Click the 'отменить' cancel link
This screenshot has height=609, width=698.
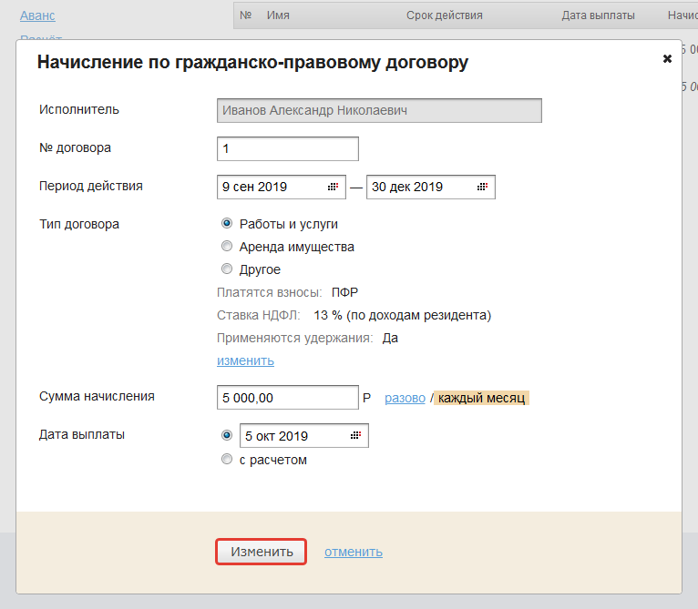[x=354, y=552]
